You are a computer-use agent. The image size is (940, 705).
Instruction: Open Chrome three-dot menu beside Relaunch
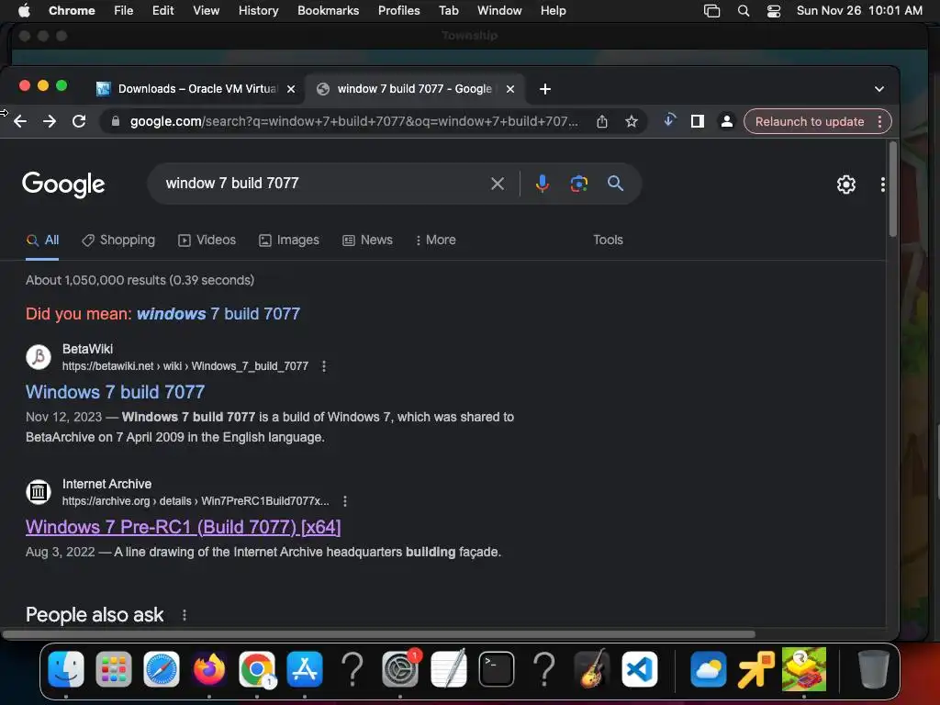(x=879, y=122)
